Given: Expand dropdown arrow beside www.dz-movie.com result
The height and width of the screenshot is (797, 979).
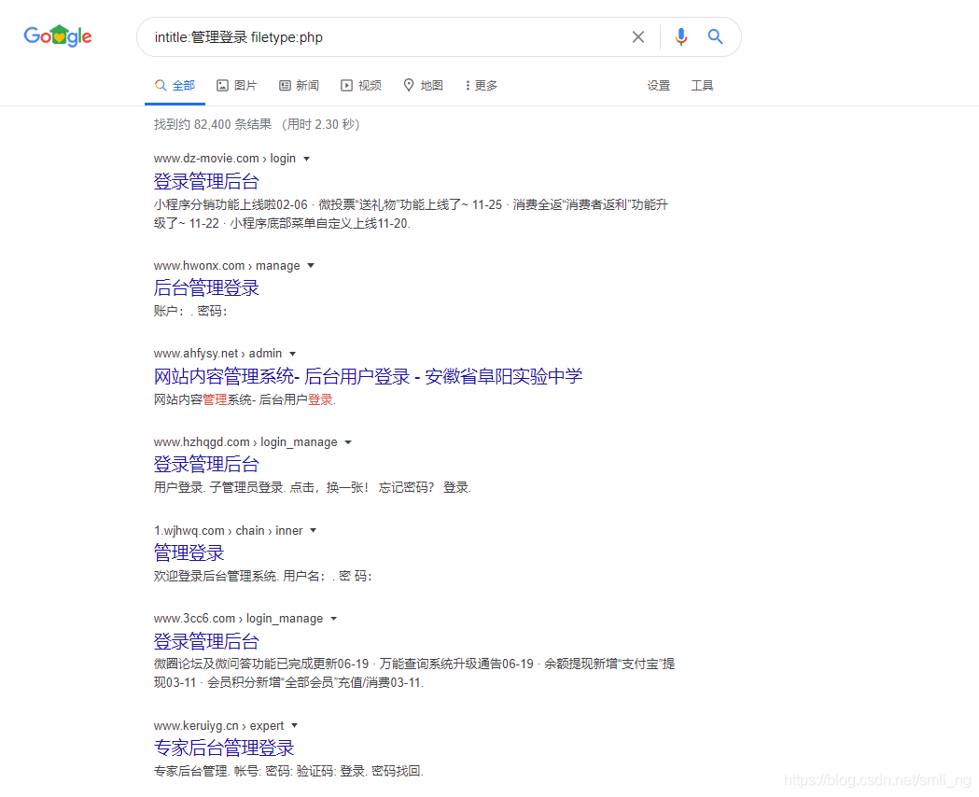Looking at the screenshot, I should coord(306,159).
